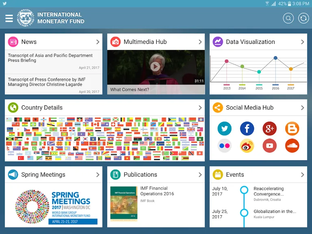Tap the Twitter notification in status bar
The width and height of the screenshot is (312, 234).
pyautogui.click(x=4, y=4)
